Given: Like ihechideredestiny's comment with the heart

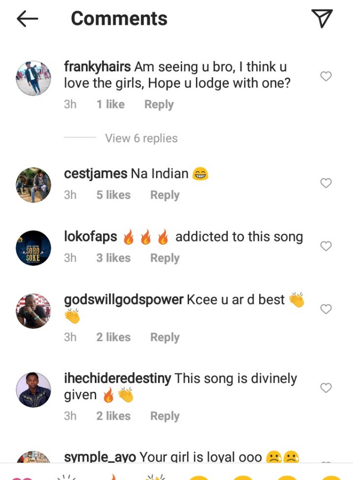Looking at the screenshot, I should 326,388.
